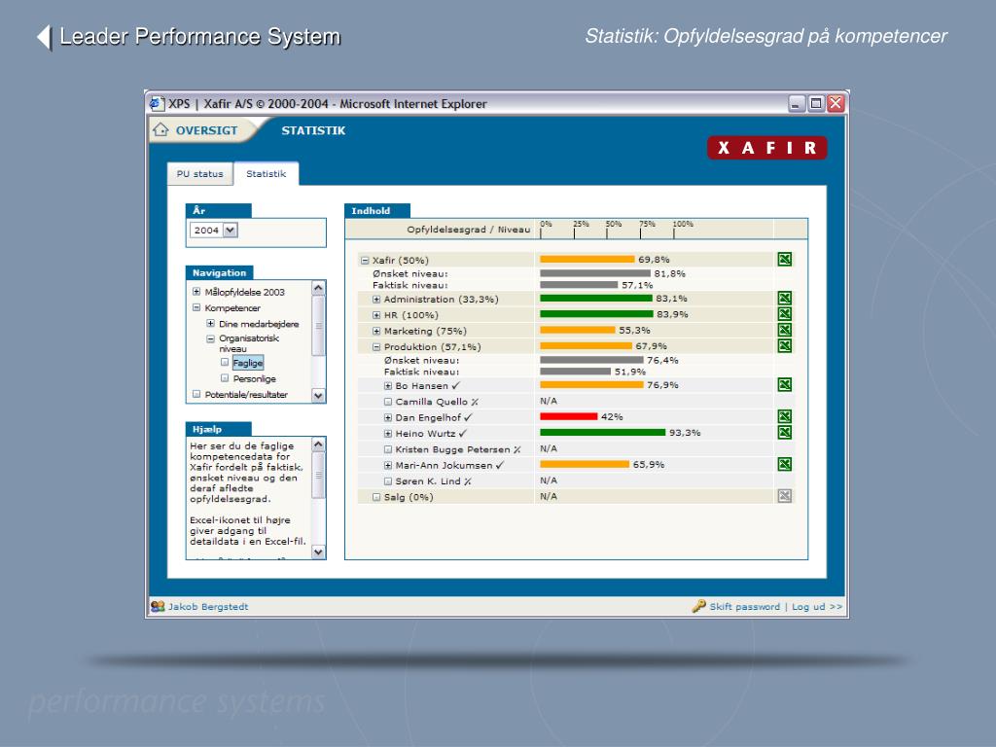
Task: Open Excel export for Produktion row
Action: [785, 346]
